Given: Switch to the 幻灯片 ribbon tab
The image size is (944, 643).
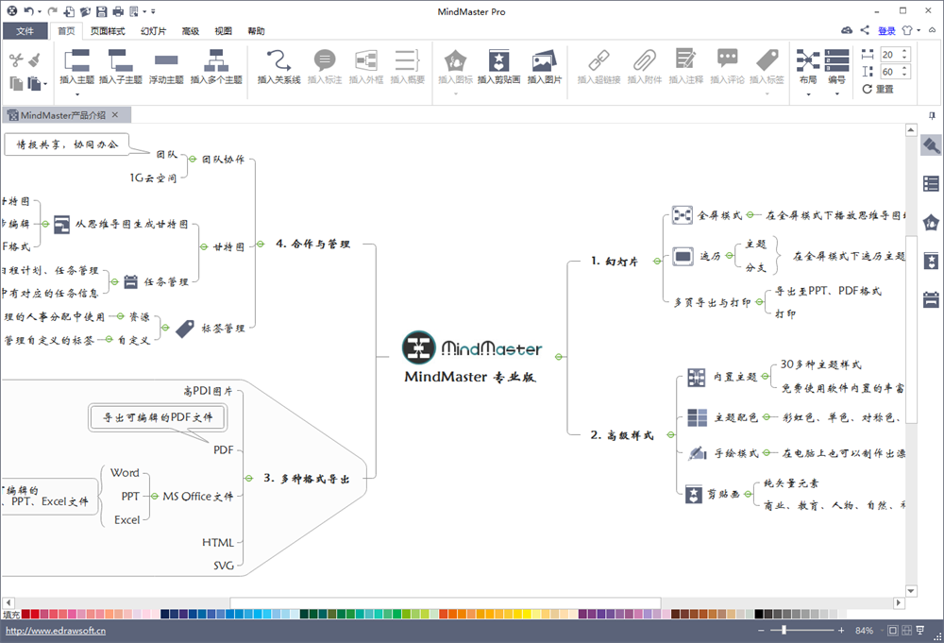Looking at the screenshot, I should pos(153,31).
